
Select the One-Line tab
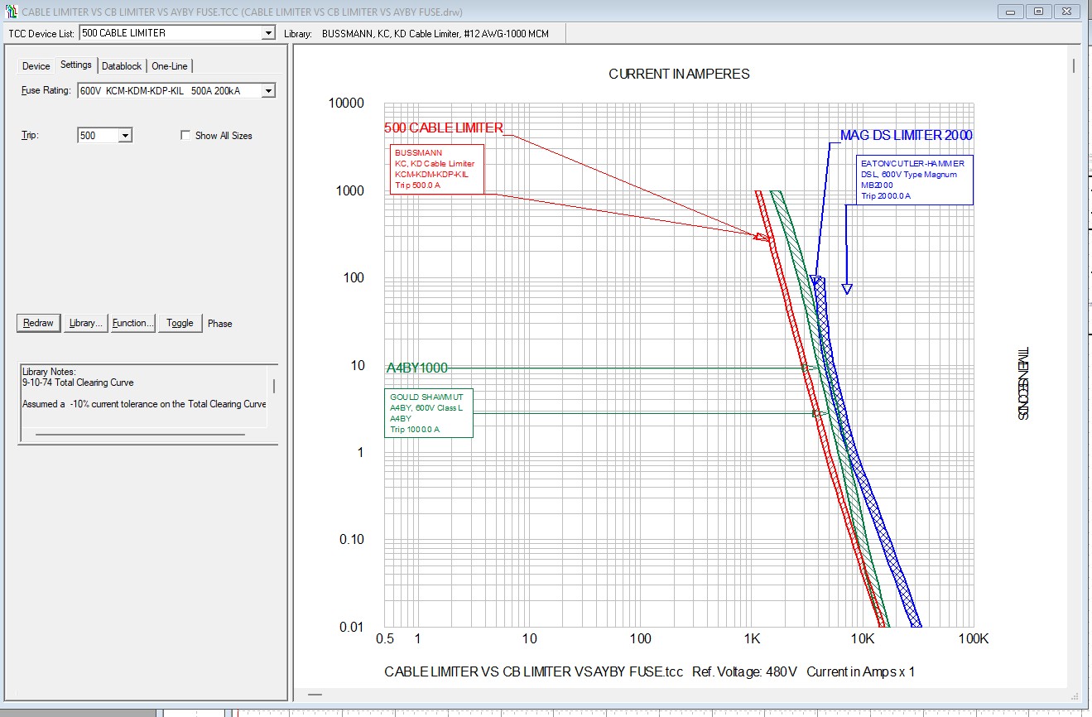click(170, 66)
